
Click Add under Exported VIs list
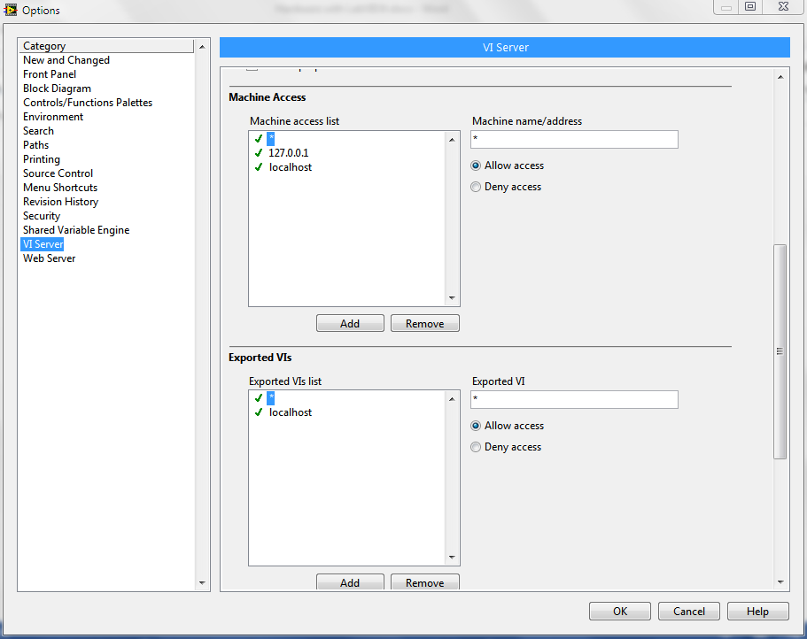tap(350, 582)
